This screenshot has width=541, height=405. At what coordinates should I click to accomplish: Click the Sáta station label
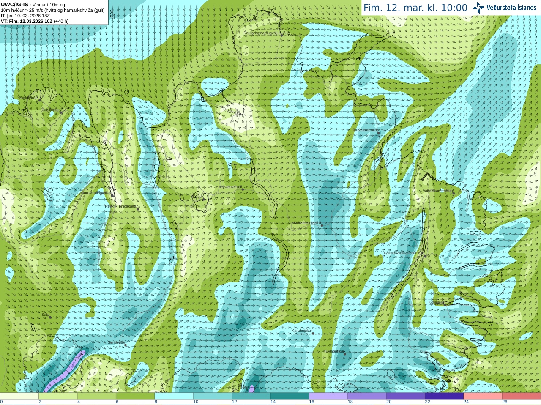[45, 315]
